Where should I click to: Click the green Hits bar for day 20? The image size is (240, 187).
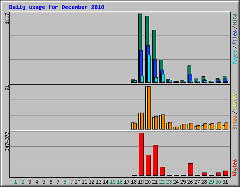pyautogui.click(x=147, y=31)
